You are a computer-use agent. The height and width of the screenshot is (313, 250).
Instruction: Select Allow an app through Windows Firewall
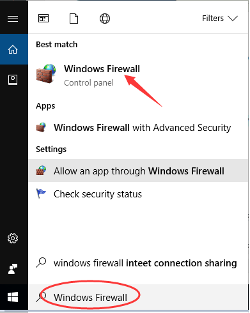tap(138, 171)
